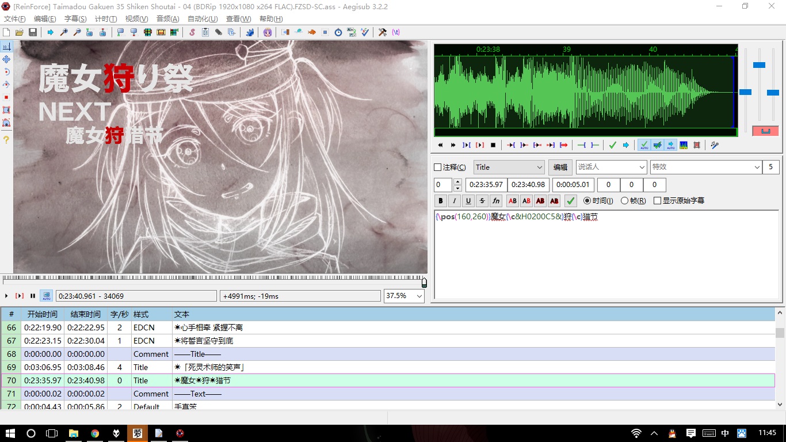Click the New subtitles file icon

click(7, 32)
